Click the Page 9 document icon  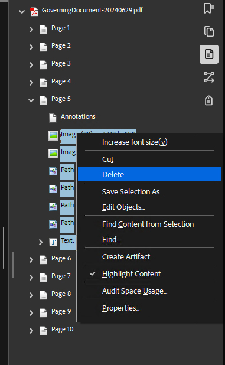43,313
